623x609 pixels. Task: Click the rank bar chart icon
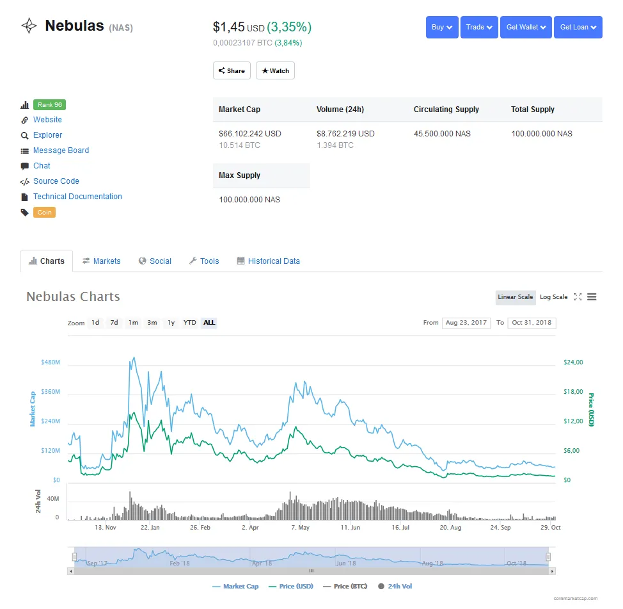[25, 105]
